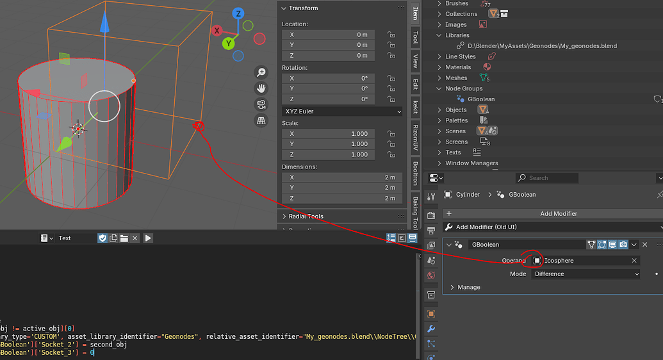Run script with the play button
663x360 pixels.
pyautogui.click(x=148, y=238)
